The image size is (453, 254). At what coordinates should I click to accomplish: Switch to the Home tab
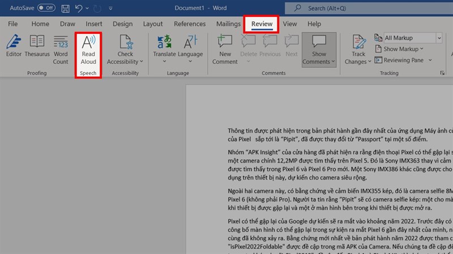tap(40, 24)
